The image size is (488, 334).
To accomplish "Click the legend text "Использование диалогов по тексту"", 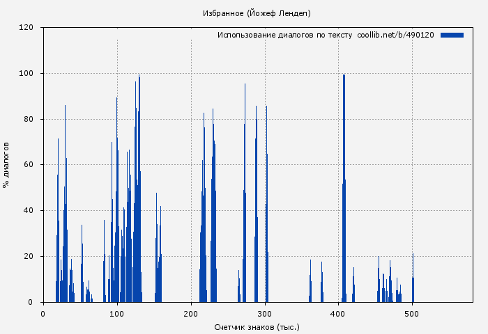I will 284,35.
